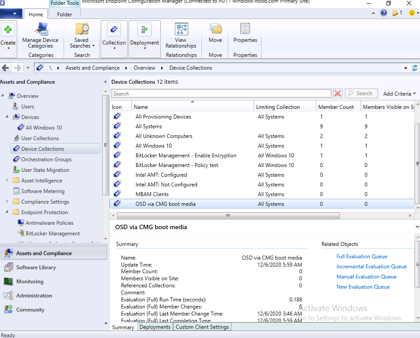Expand the Compliance Settings node
The width and height of the screenshot is (420, 338).
pos(7,201)
